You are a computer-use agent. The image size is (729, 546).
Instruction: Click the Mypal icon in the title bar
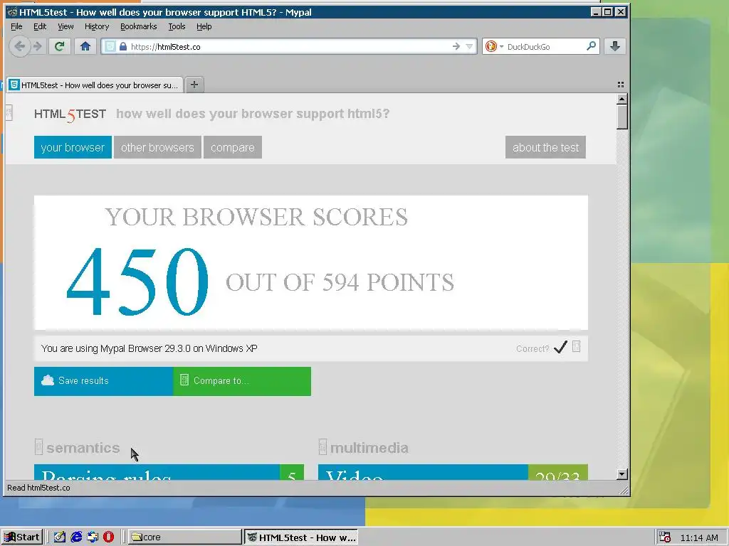(12, 12)
